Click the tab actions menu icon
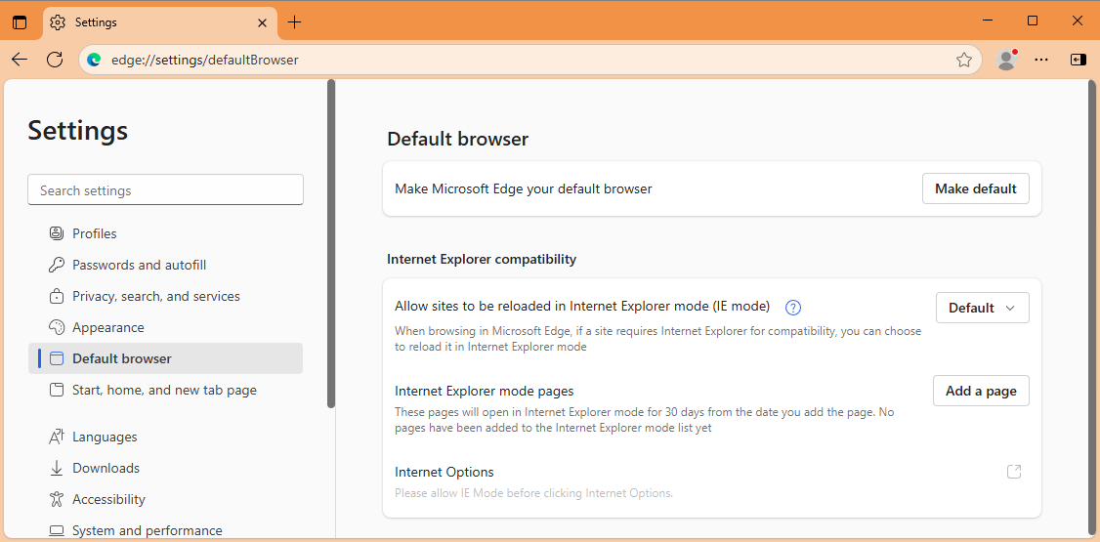This screenshot has width=1100, height=542. tap(20, 21)
